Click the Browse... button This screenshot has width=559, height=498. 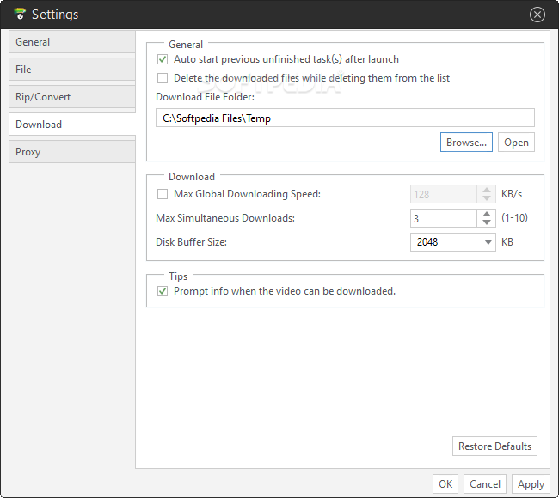466,143
